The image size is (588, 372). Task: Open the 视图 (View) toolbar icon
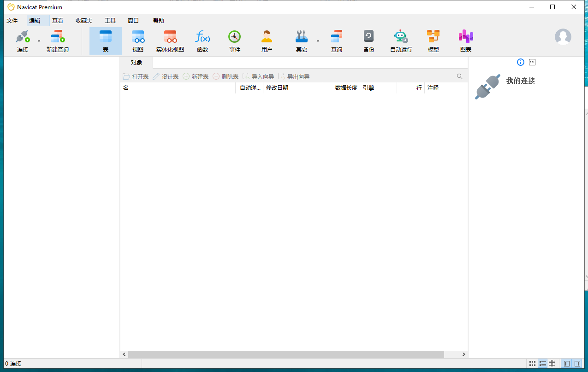pyautogui.click(x=138, y=41)
